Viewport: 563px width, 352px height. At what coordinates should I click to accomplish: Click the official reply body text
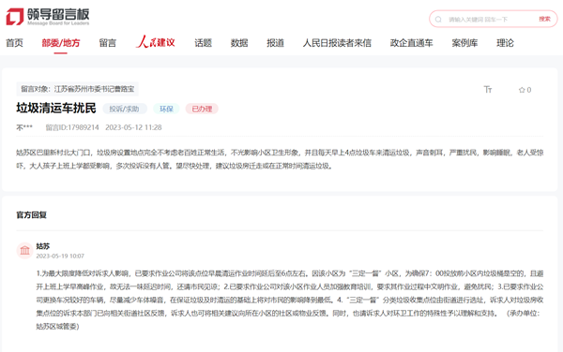click(x=290, y=301)
